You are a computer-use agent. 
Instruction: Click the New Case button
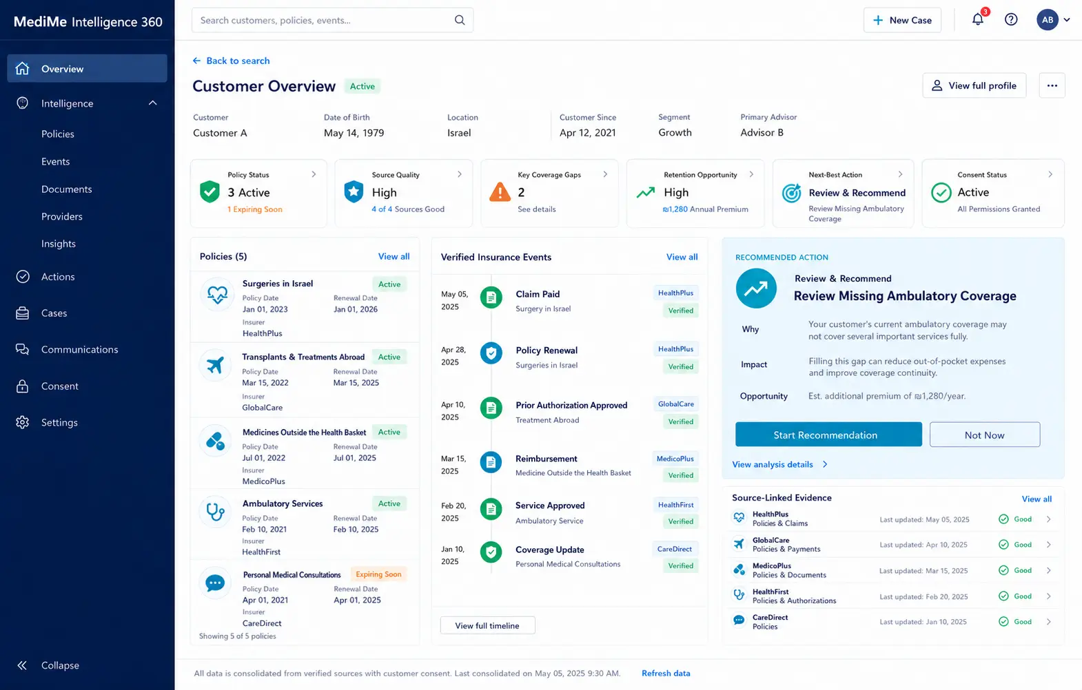[x=902, y=20]
